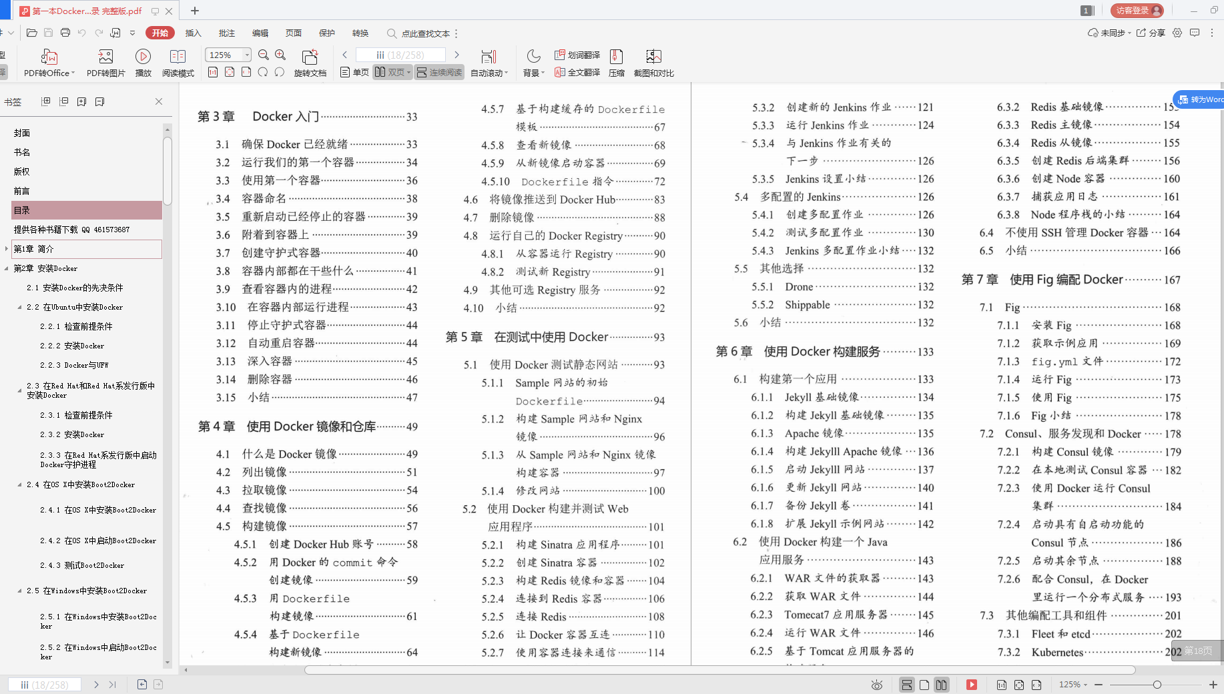Collapse all bookmarks icon in sidebar
1224x694 pixels.
pos(64,101)
